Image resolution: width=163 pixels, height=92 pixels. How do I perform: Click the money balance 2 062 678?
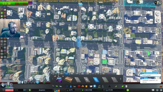pyautogui.click(x=88, y=90)
